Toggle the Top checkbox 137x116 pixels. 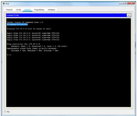click(5, 112)
